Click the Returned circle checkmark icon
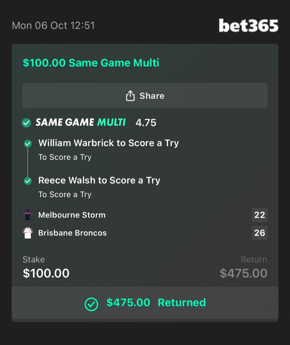The height and width of the screenshot is (345, 290). tap(91, 304)
